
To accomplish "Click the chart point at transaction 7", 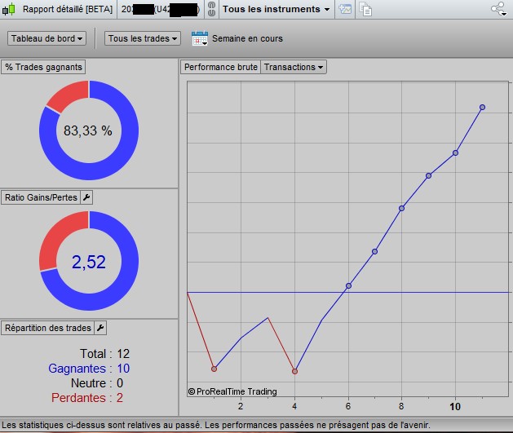I will [375, 251].
